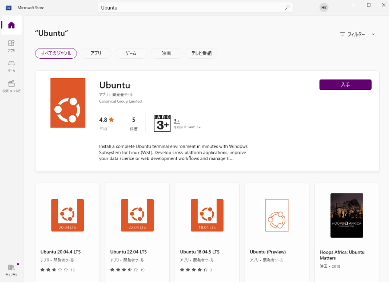This screenshot has height=285, width=389.
Task: Click アプリ • 開発者ツール under featured Ubuntu
Action: click(116, 95)
